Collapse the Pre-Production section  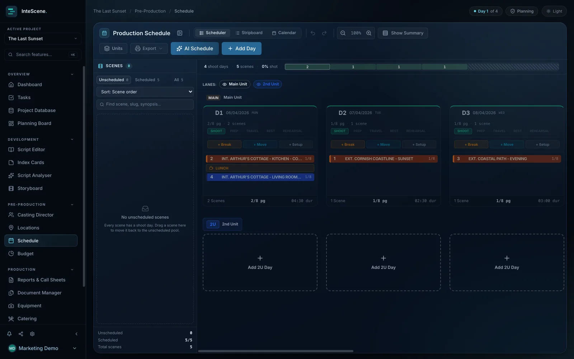pos(72,205)
